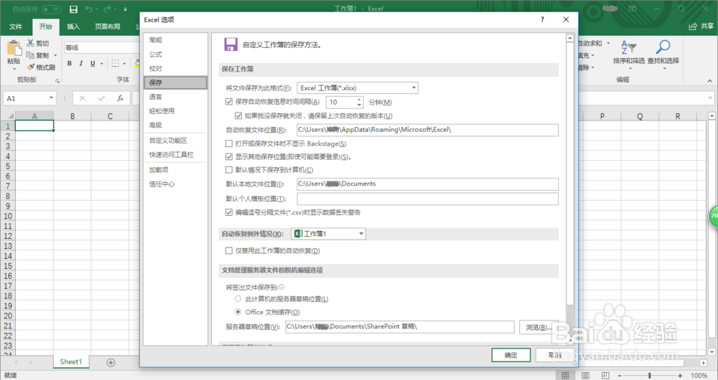This screenshot has height=380, width=718.
Task: Click the formula bar confirm checkmark
Action: click(x=101, y=98)
